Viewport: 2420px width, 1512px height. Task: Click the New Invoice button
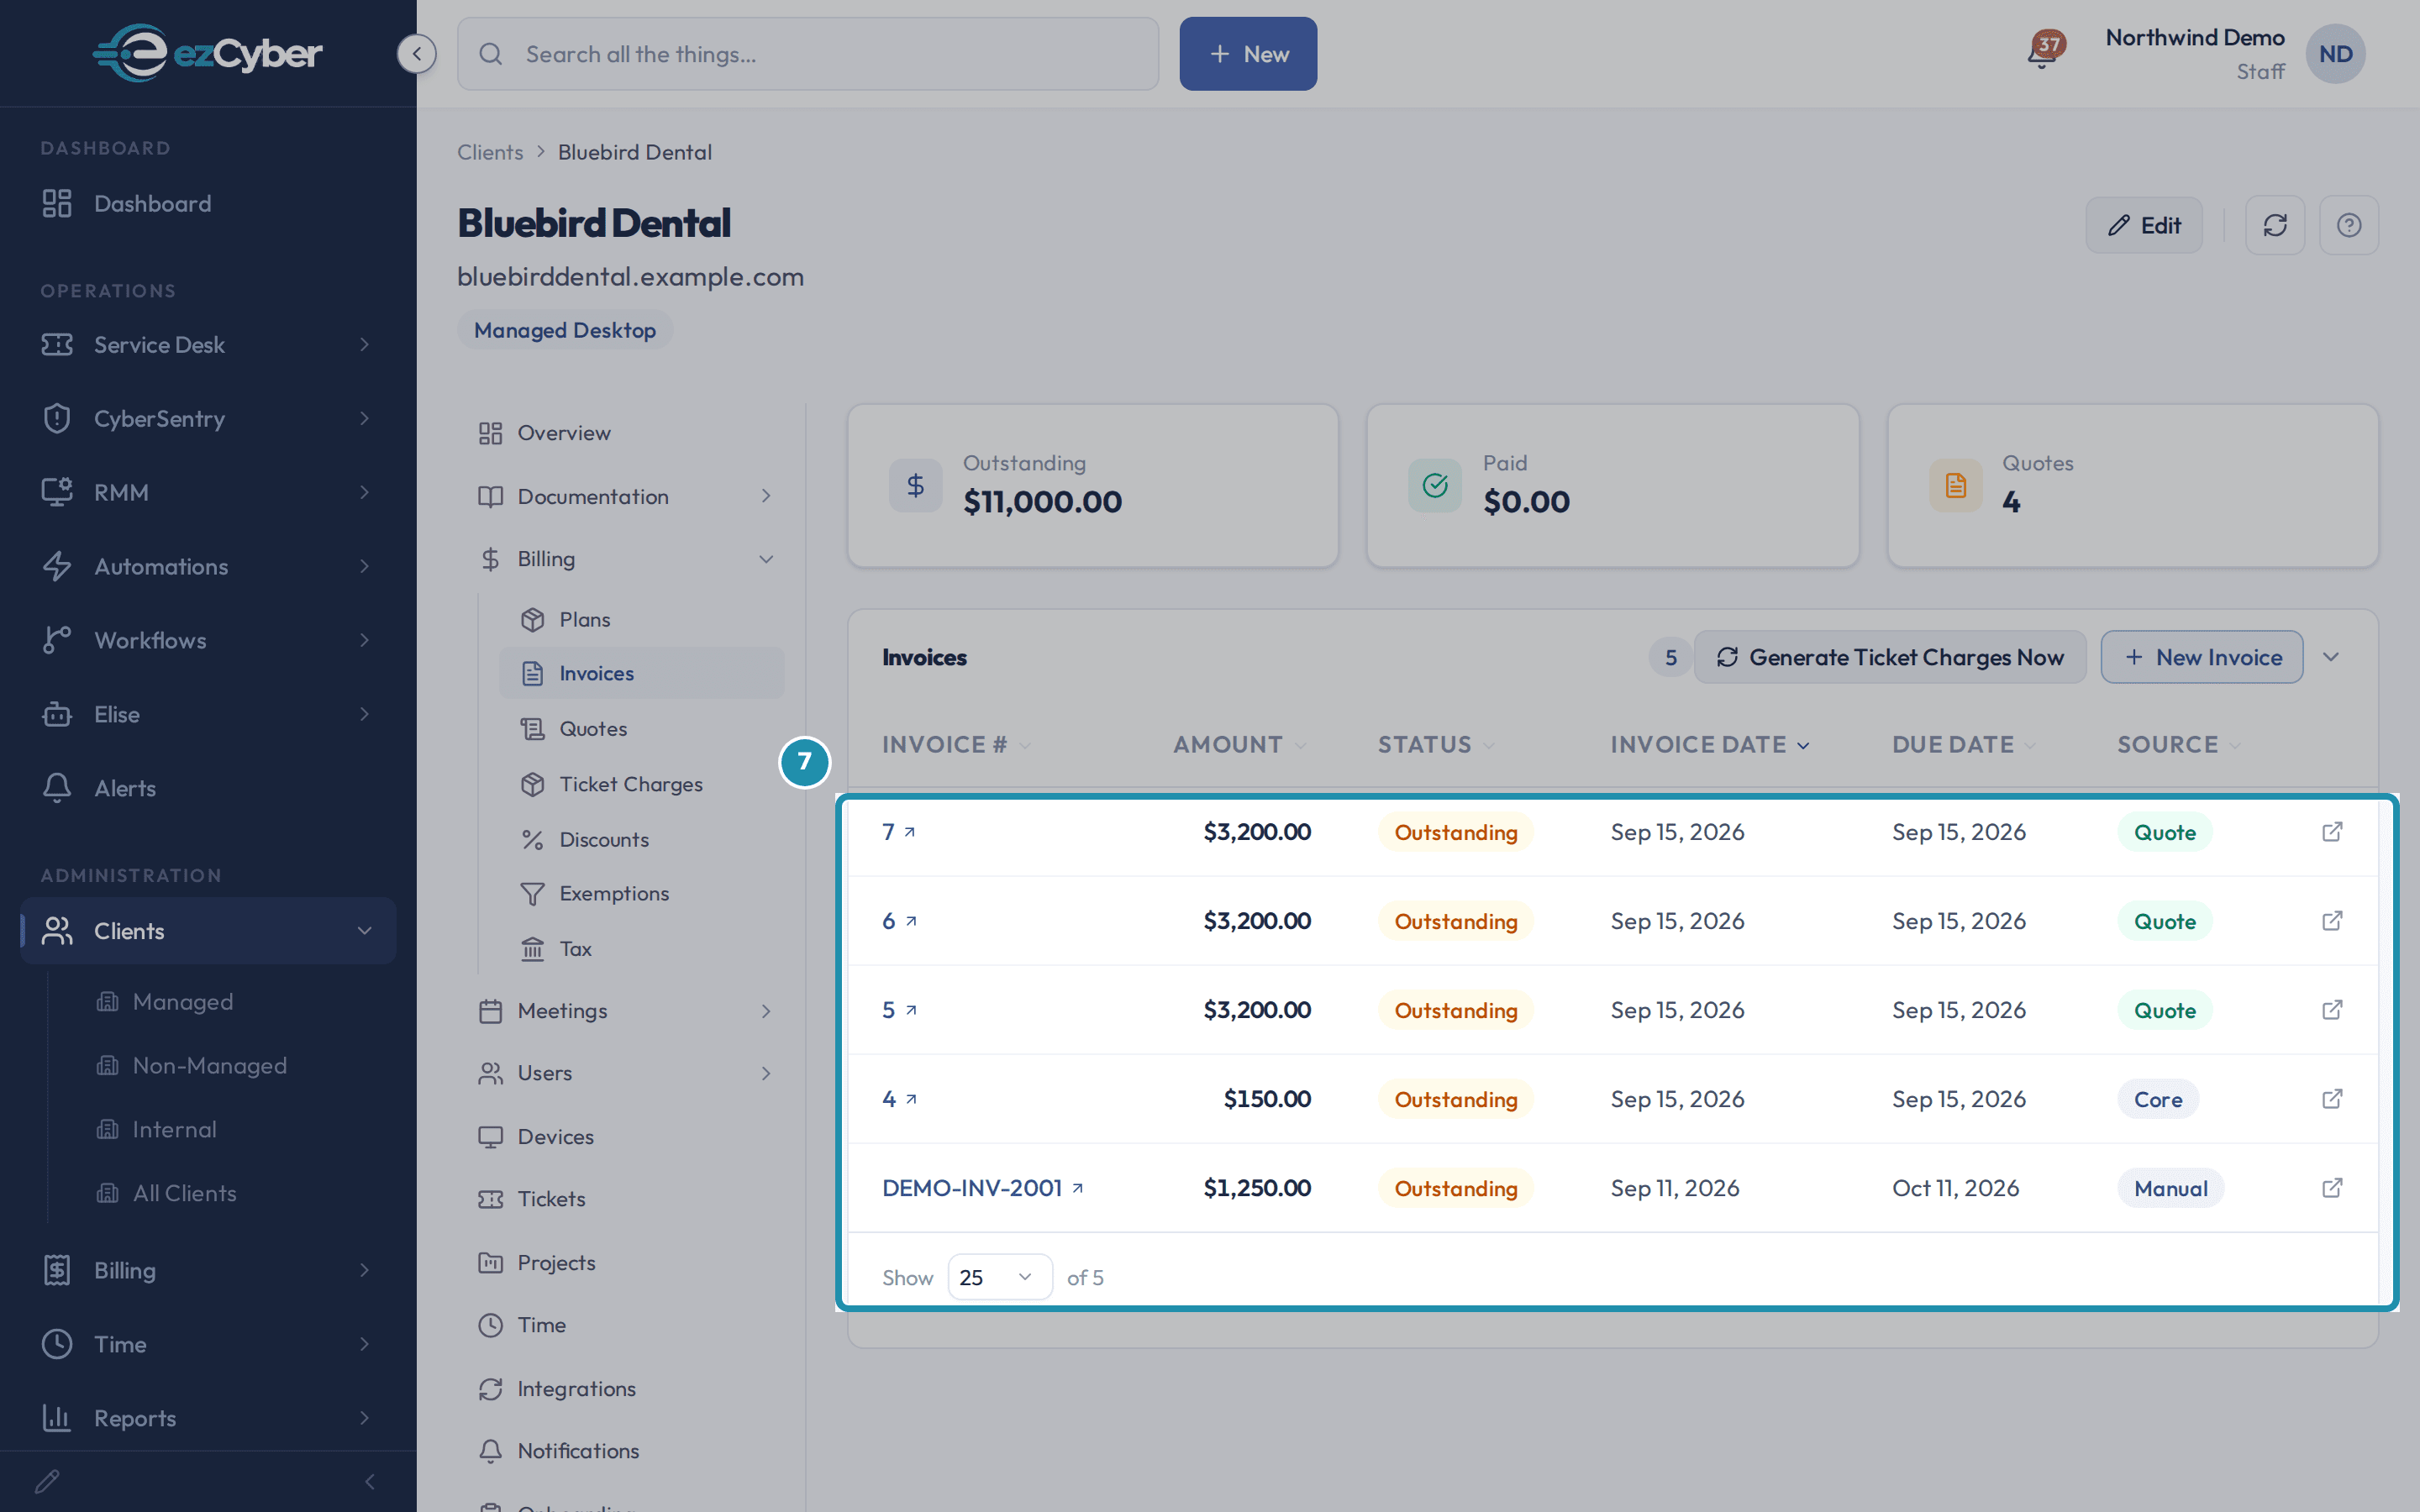click(x=2202, y=657)
